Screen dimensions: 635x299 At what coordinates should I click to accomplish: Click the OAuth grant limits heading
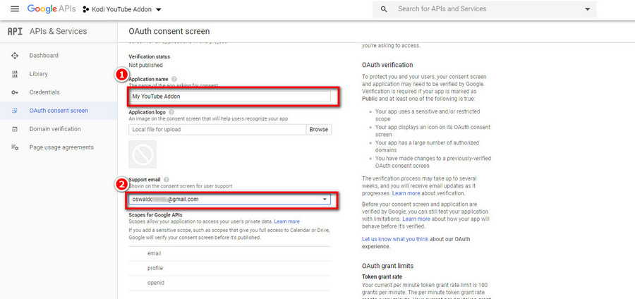387,266
